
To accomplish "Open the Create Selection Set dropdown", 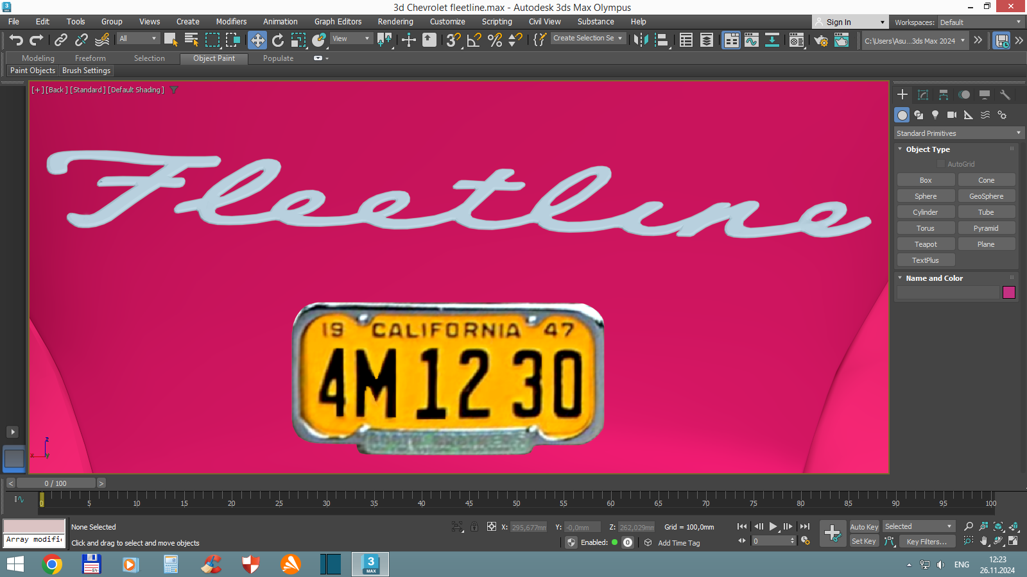I will click(x=588, y=38).
